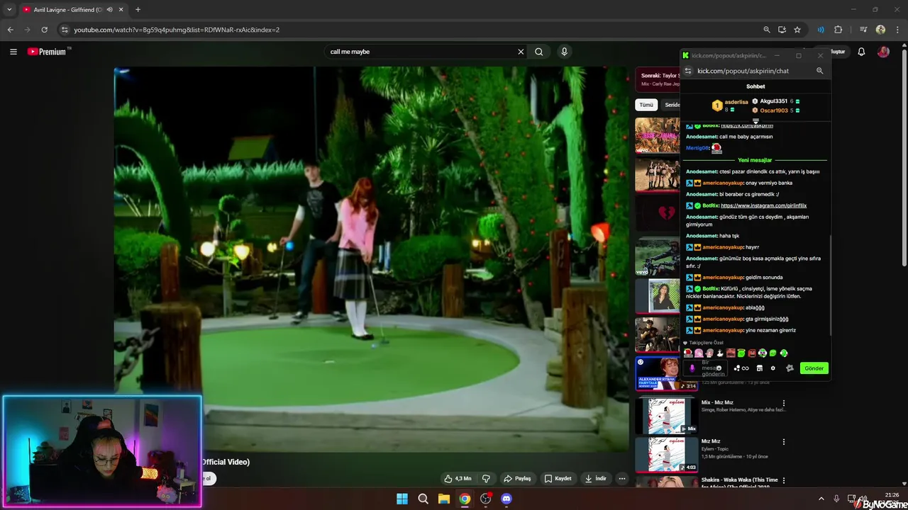Mute the Avril Lavigne tab audio icon
908x510 pixels.
(x=109, y=10)
